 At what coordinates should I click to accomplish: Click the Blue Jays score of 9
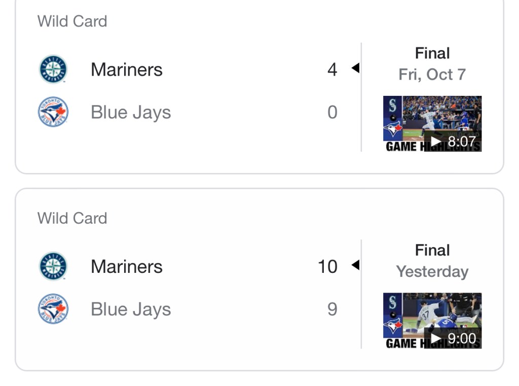332,309
